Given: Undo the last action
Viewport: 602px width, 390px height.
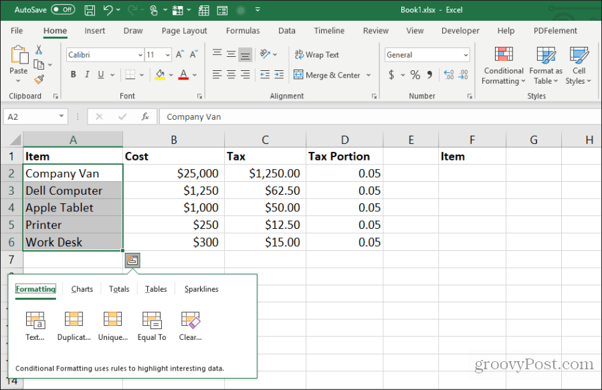Looking at the screenshot, I should coord(108,10).
